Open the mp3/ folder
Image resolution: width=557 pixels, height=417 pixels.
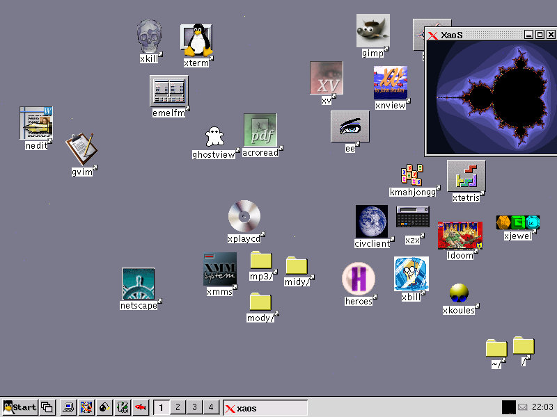click(x=261, y=260)
